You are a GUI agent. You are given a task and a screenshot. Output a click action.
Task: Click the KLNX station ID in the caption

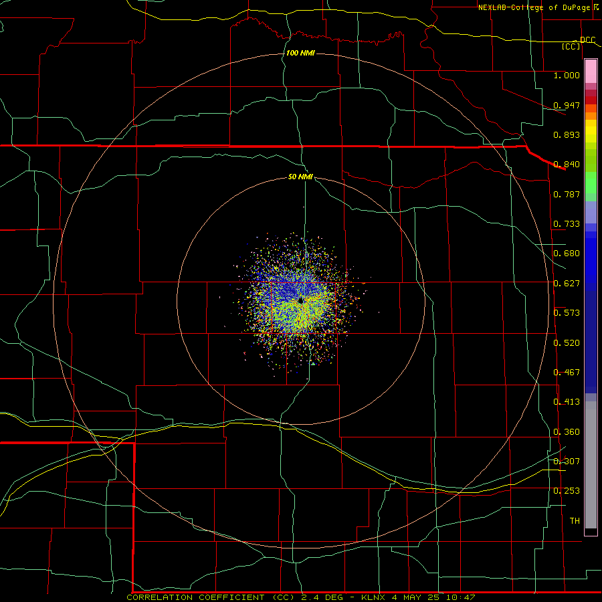click(375, 597)
